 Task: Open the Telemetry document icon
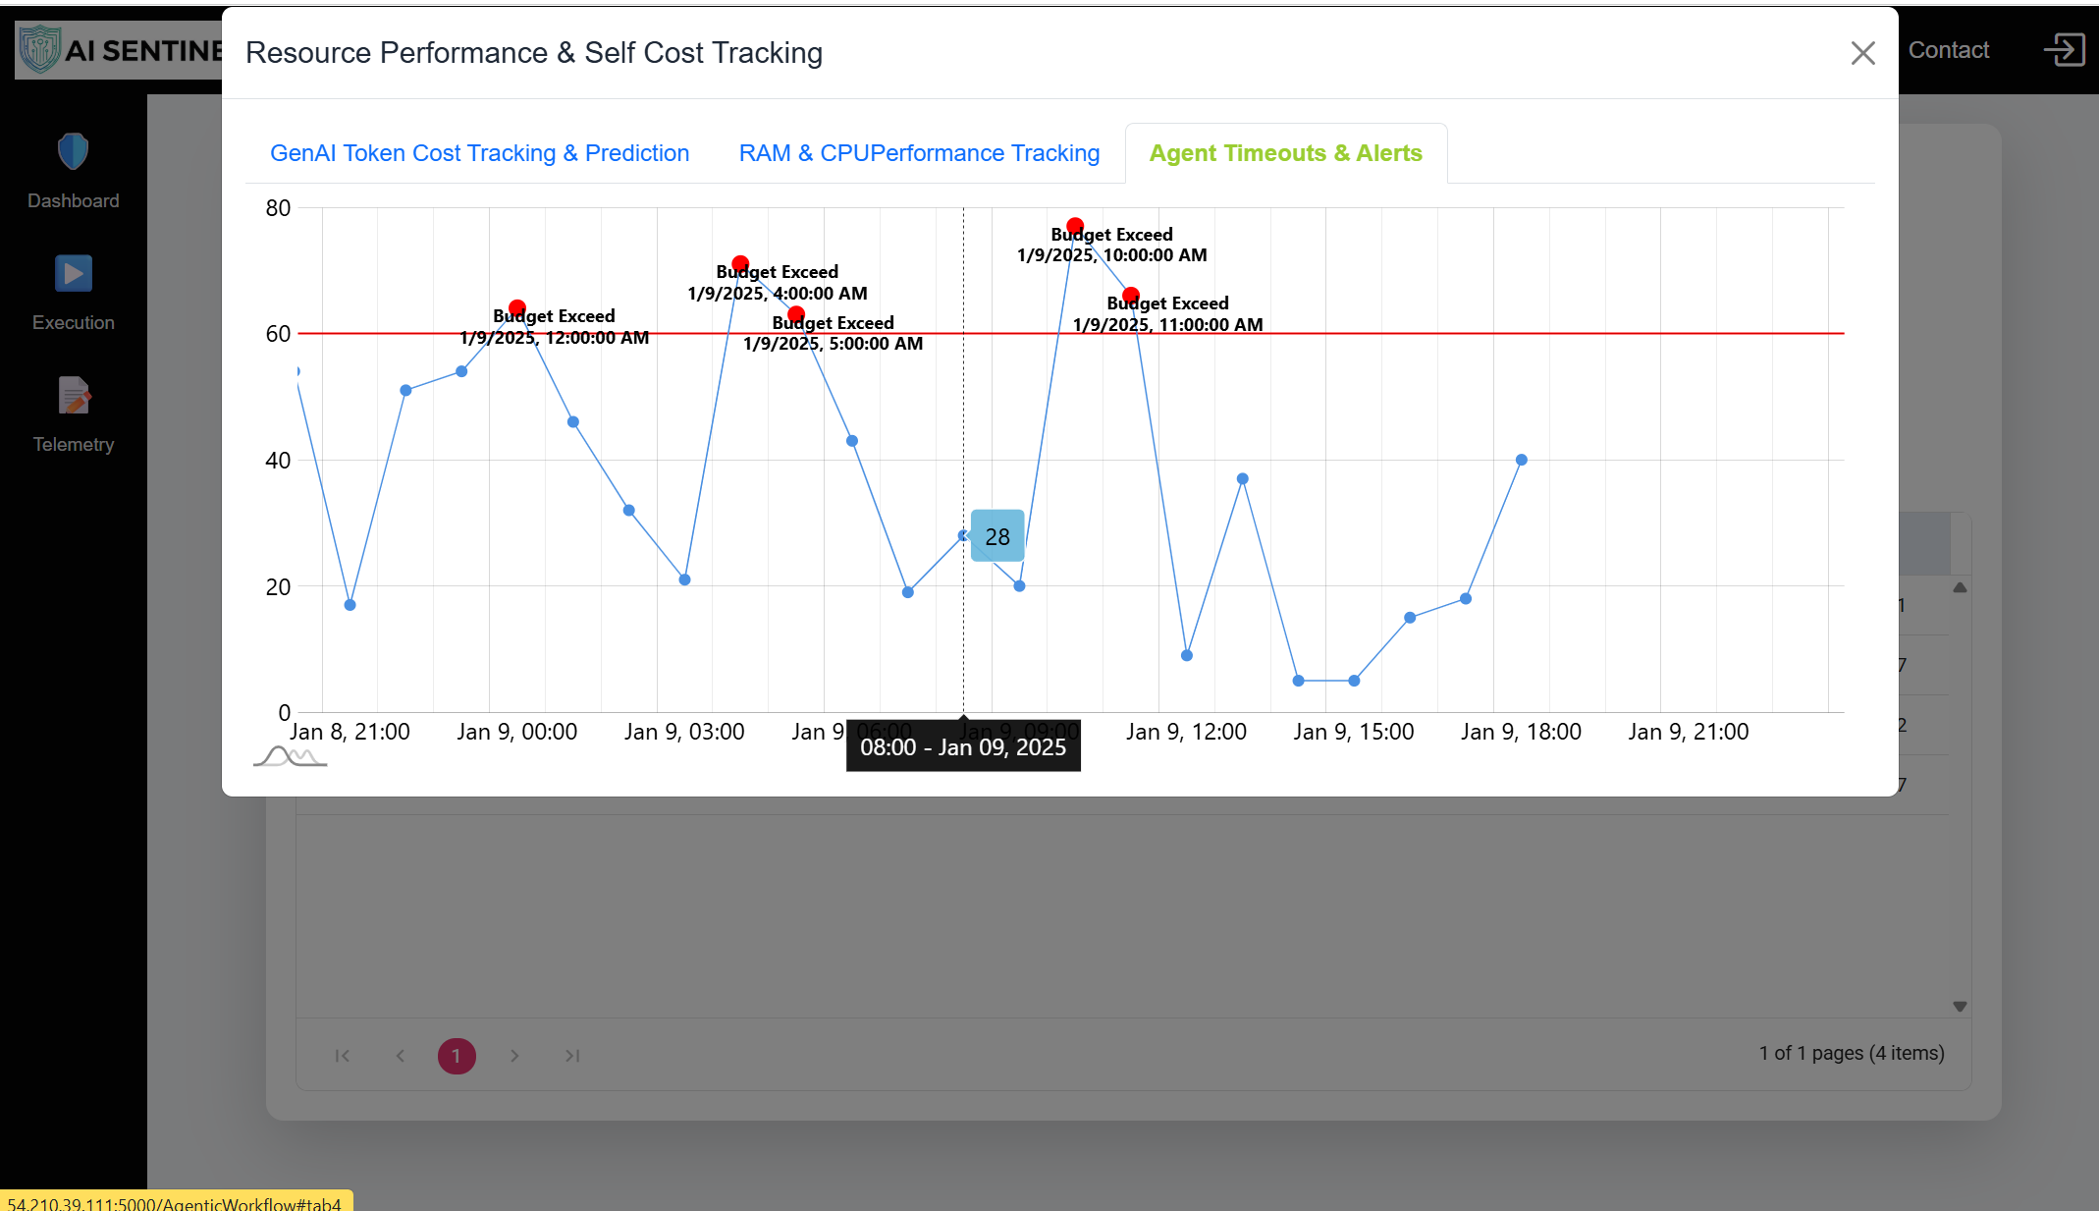click(73, 396)
